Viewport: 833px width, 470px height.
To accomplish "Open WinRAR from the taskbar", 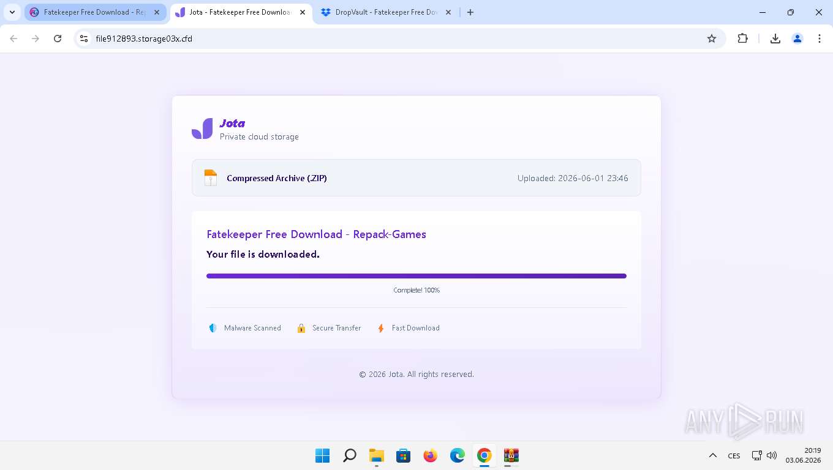I will tap(511, 455).
